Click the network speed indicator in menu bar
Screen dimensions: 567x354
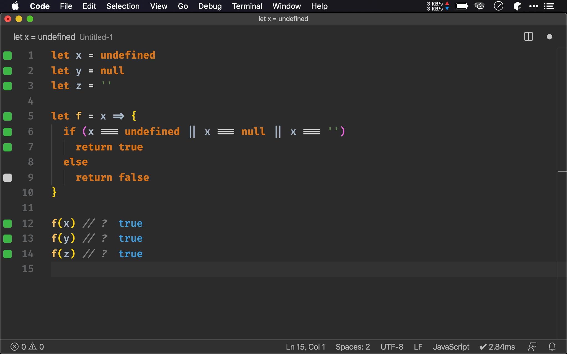click(438, 6)
